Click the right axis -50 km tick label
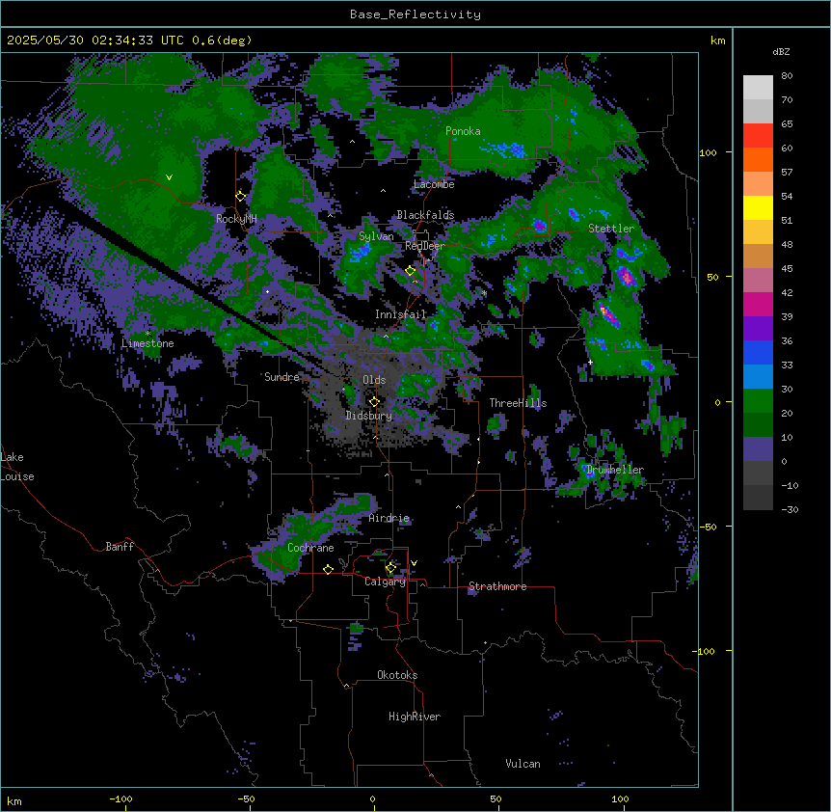This screenshot has width=831, height=812. [708, 527]
